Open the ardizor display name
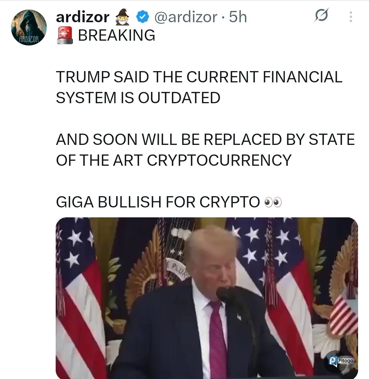The width and height of the screenshot is (369, 379). click(x=83, y=17)
